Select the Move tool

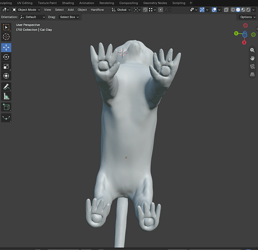point(6,47)
